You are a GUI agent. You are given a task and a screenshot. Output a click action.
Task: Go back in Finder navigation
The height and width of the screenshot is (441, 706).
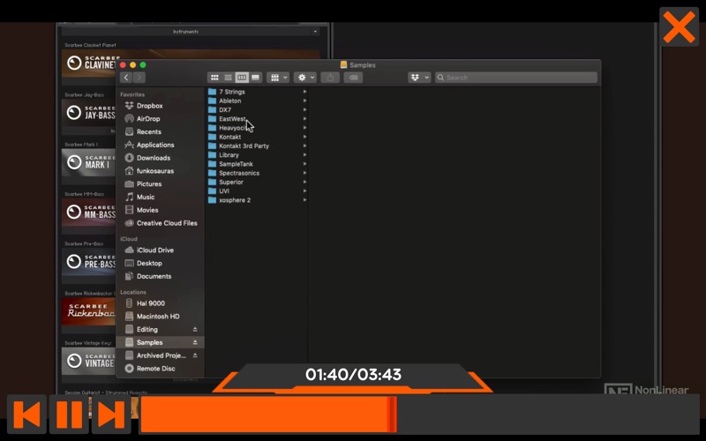coord(126,78)
